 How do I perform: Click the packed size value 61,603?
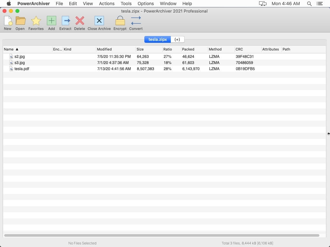pyautogui.click(x=188, y=63)
